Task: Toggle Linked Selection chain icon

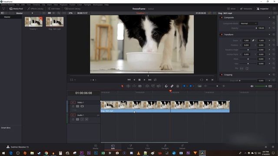Action: 172,86
